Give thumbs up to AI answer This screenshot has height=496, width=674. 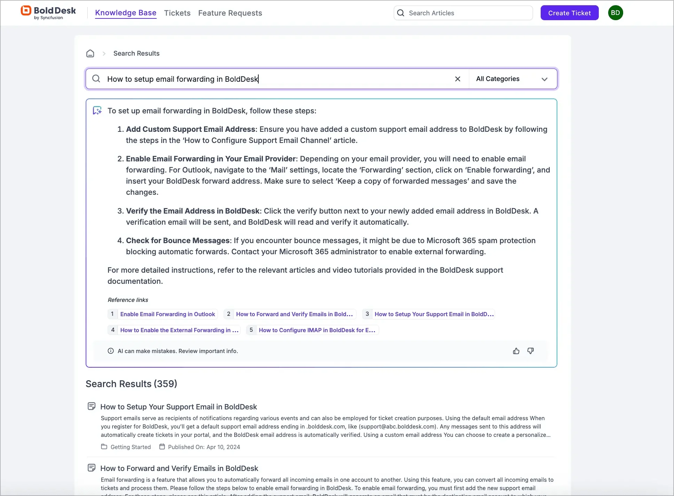coord(516,351)
